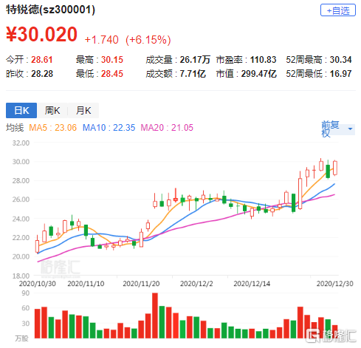Click the 90 volume axis label
The image size is (361, 348).
click(x=26, y=293)
